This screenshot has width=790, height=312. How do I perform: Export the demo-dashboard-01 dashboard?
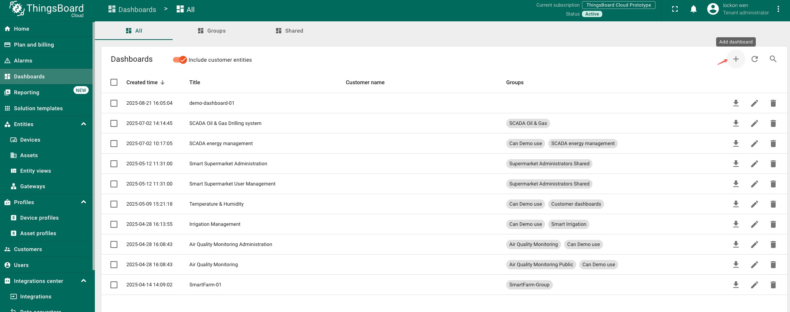pos(736,103)
